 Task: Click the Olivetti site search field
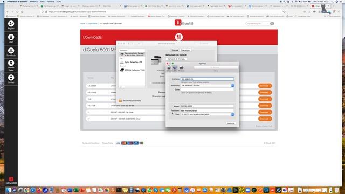pos(258,23)
